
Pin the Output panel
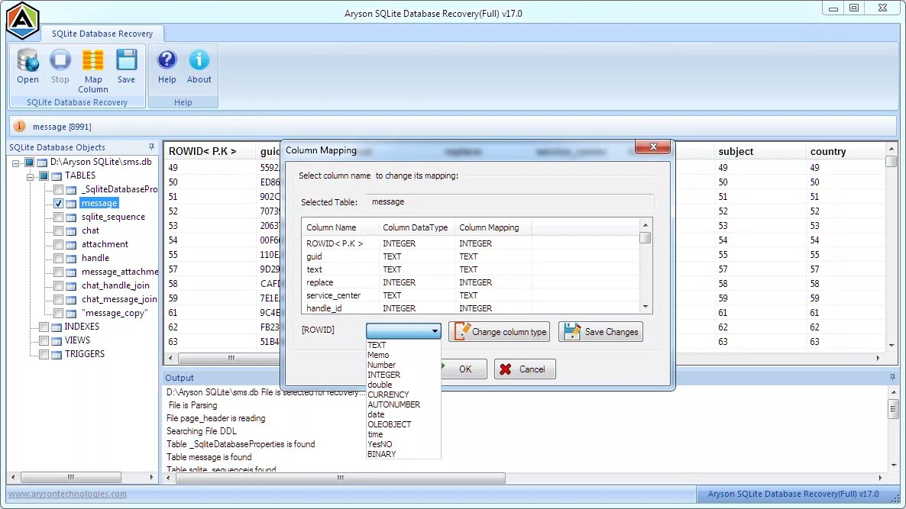(x=892, y=378)
